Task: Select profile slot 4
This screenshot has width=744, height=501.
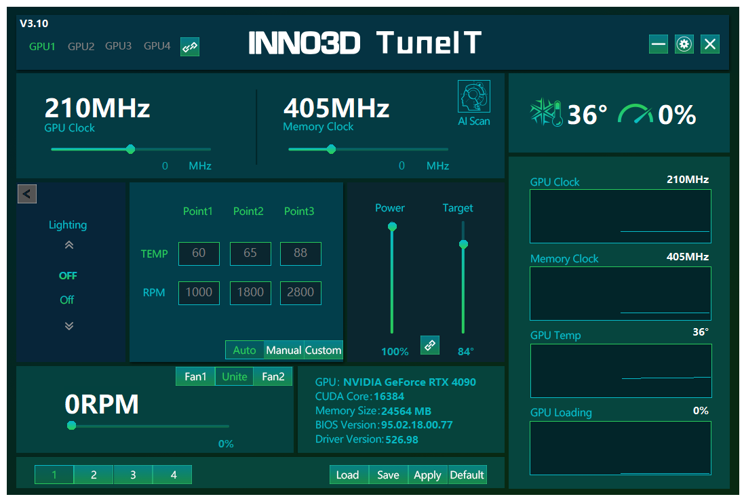Action: click(173, 475)
